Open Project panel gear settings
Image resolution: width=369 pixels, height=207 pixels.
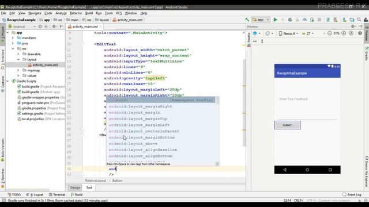pyautogui.click(x=54, y=26)
